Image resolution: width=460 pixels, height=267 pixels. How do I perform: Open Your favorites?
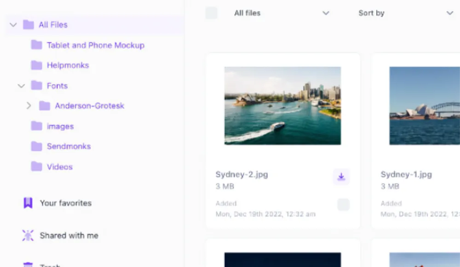[x=66, y=203]
